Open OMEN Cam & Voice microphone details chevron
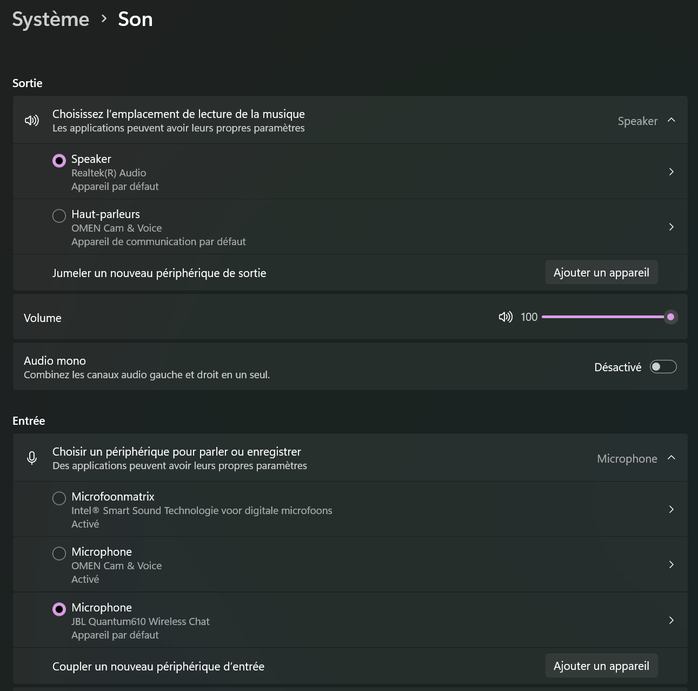 pos(671,564)
